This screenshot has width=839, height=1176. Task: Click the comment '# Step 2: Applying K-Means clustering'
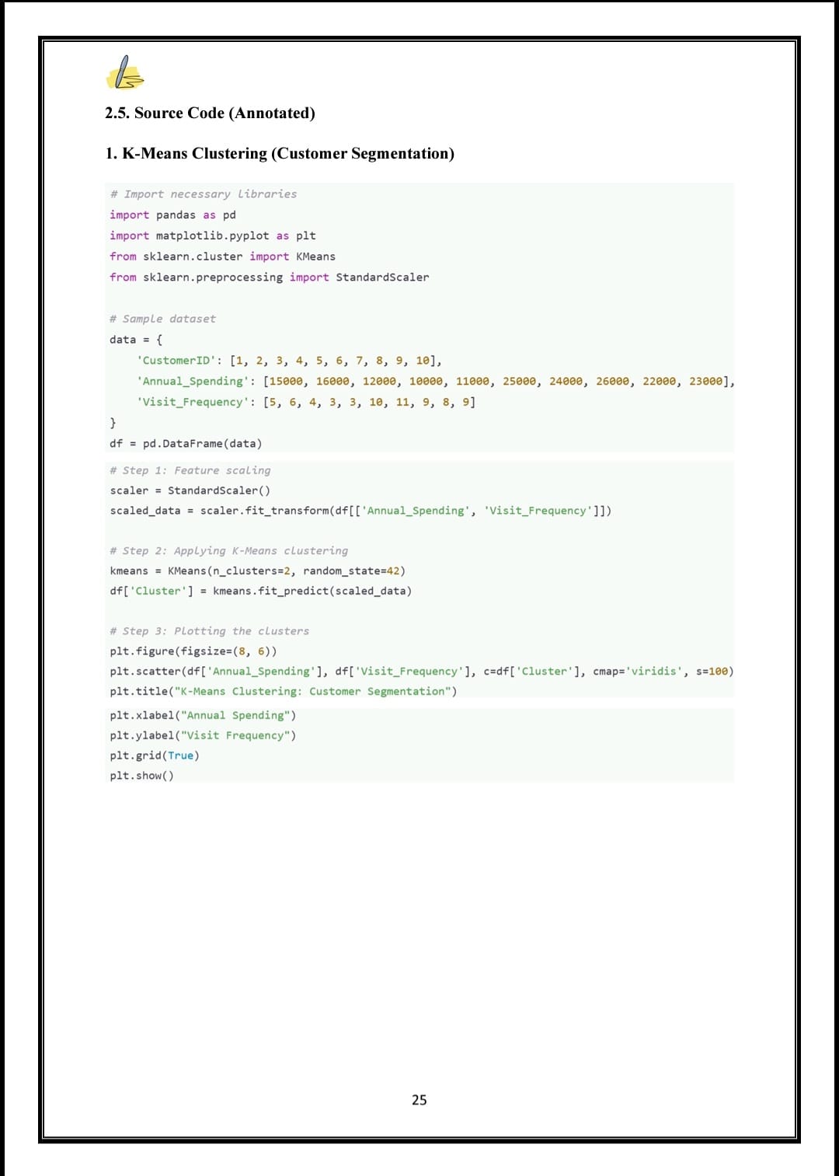229,550
